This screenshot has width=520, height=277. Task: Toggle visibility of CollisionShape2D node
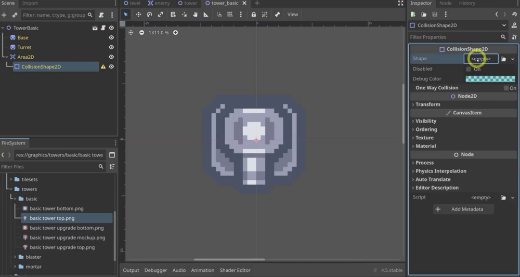coord(111,67)
